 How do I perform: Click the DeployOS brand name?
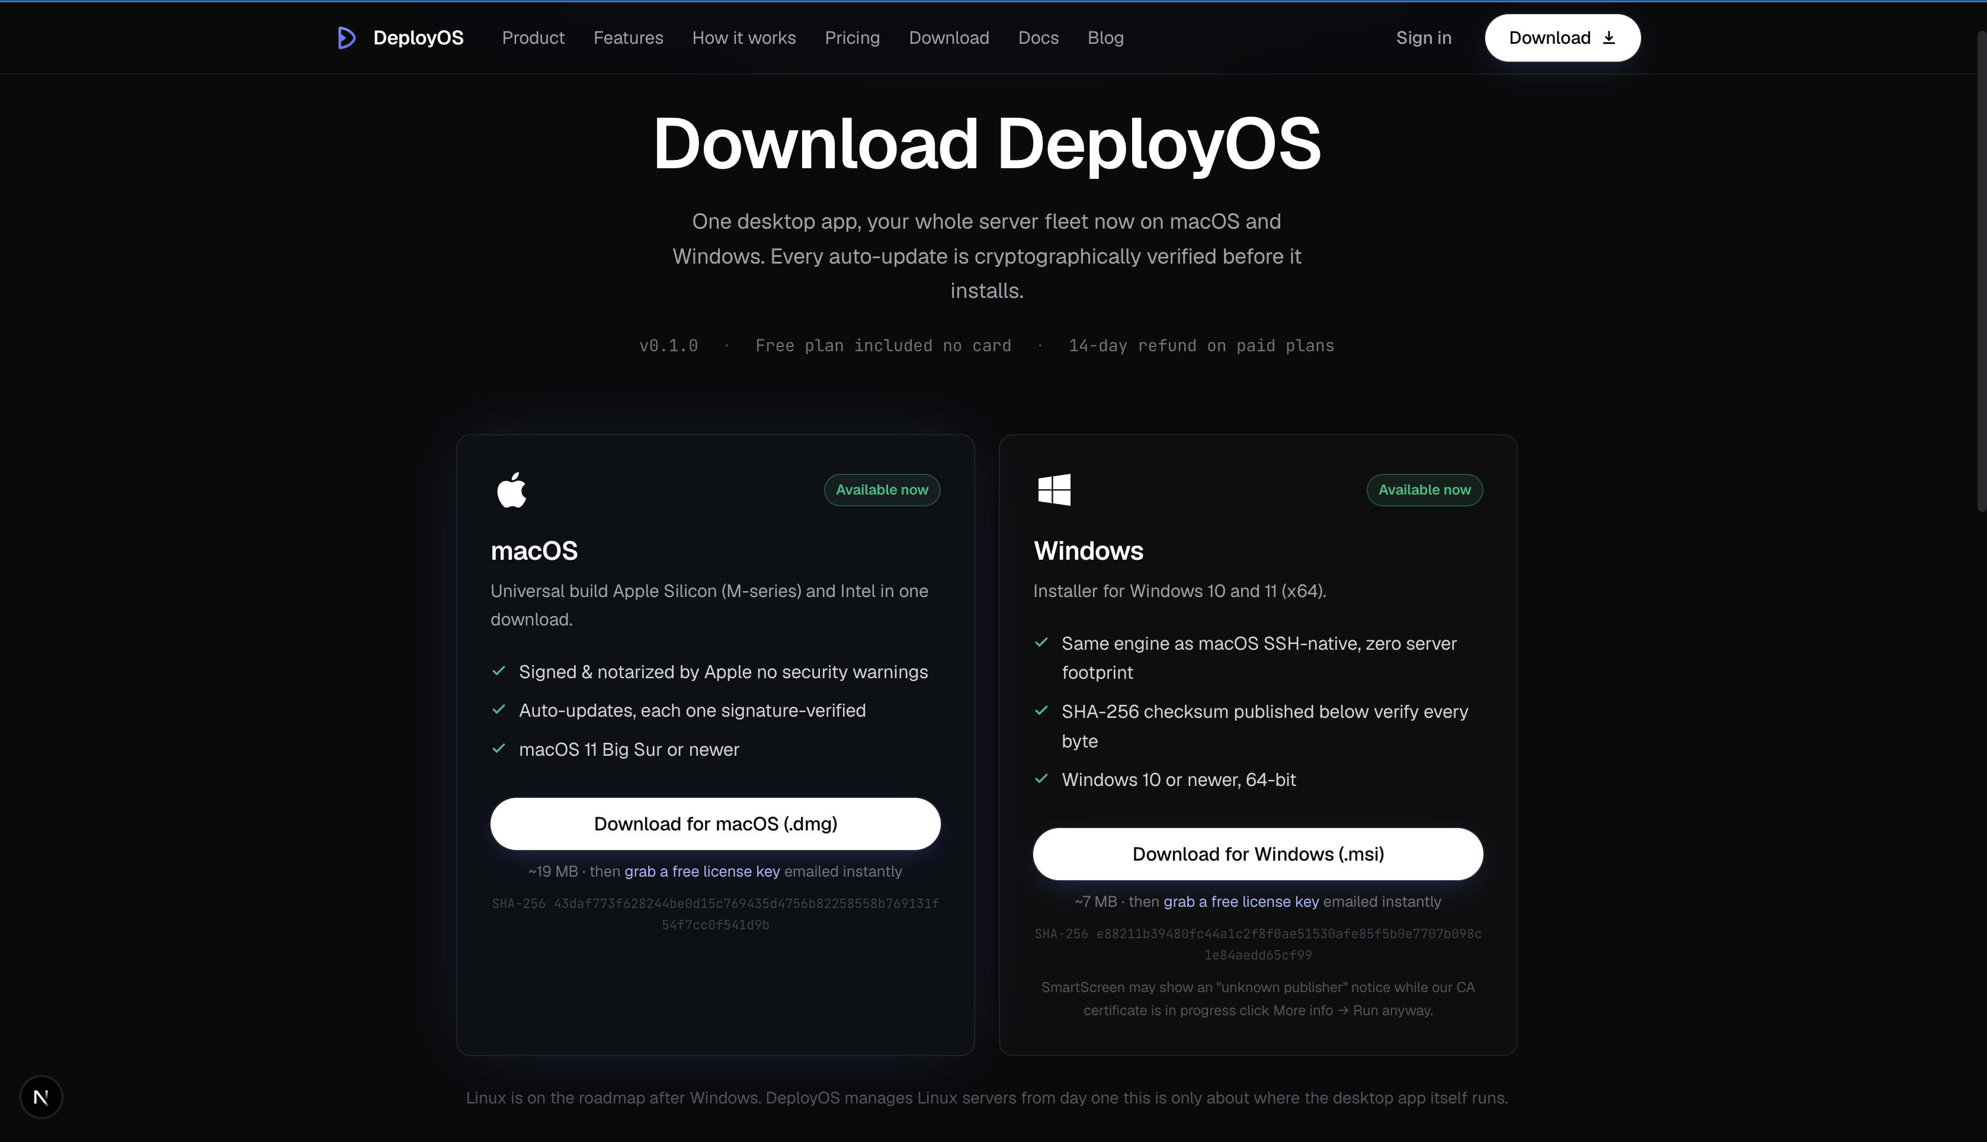tap(418, 38)
